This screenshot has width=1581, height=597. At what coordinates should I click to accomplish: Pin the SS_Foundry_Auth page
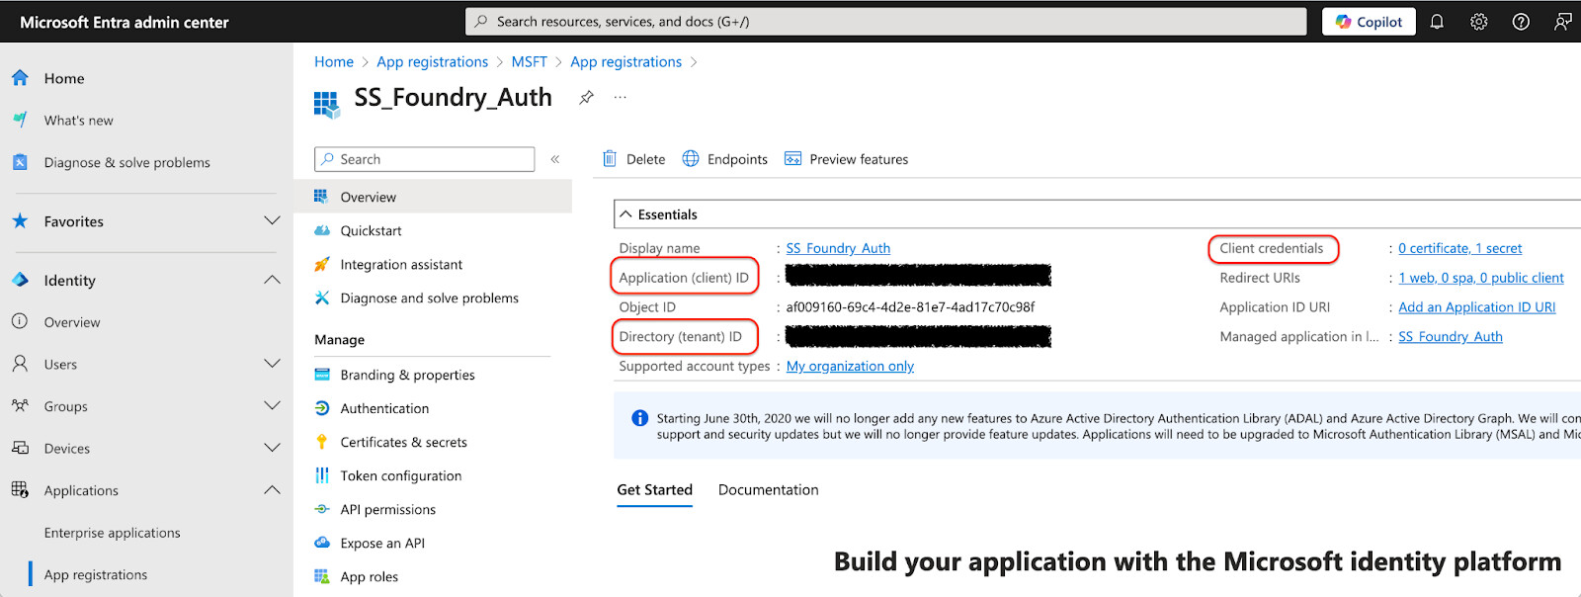[586, 97]
